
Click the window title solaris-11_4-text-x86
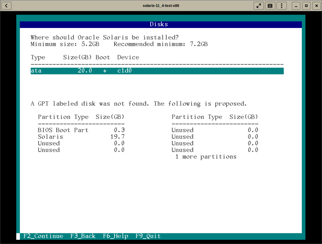pyautogui.click(x=161, y=6)
